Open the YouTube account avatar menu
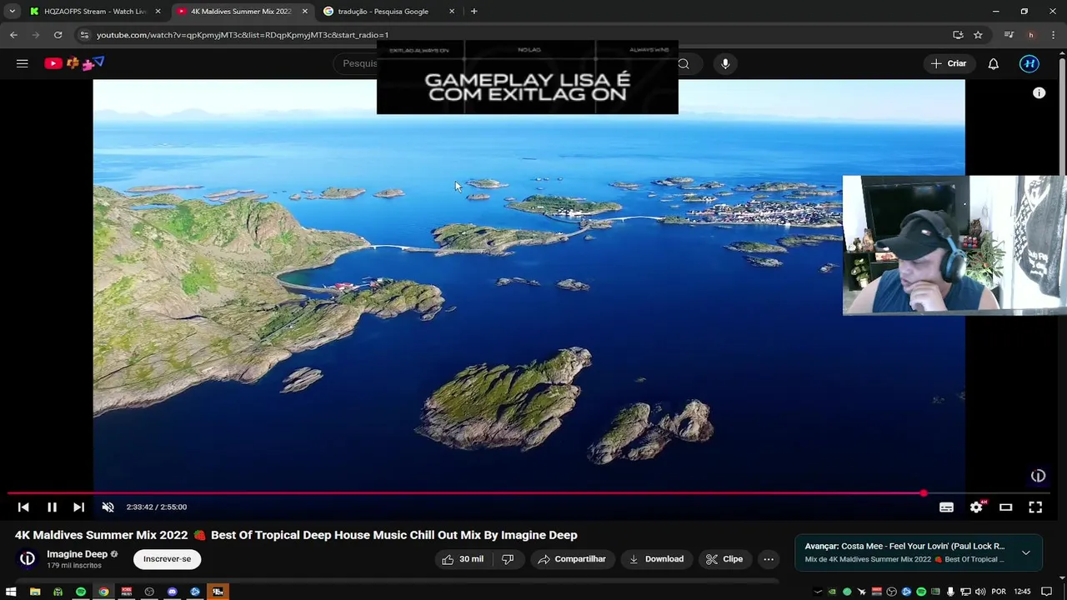The image size is (1067, 600). tap(1029, 63)
